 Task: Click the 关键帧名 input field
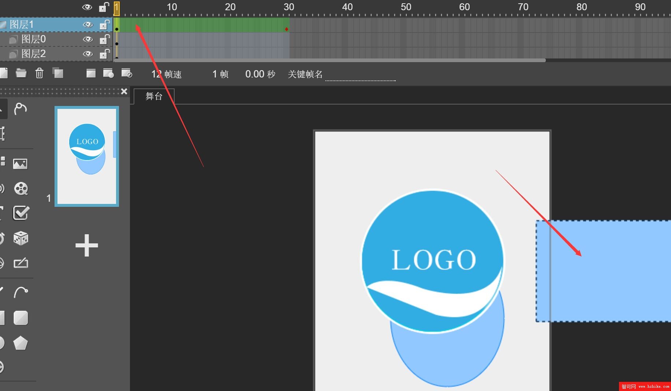(x=360, y=75)
